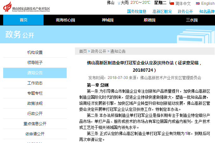Click 首页 in breadcrumb
Viewport: 215px width, 143px height.
pos(83,51)
